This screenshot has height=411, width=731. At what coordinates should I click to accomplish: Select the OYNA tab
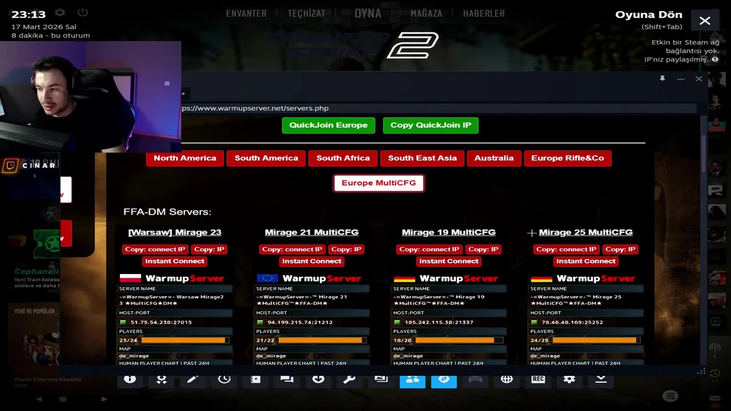click(x=368, y=13)
